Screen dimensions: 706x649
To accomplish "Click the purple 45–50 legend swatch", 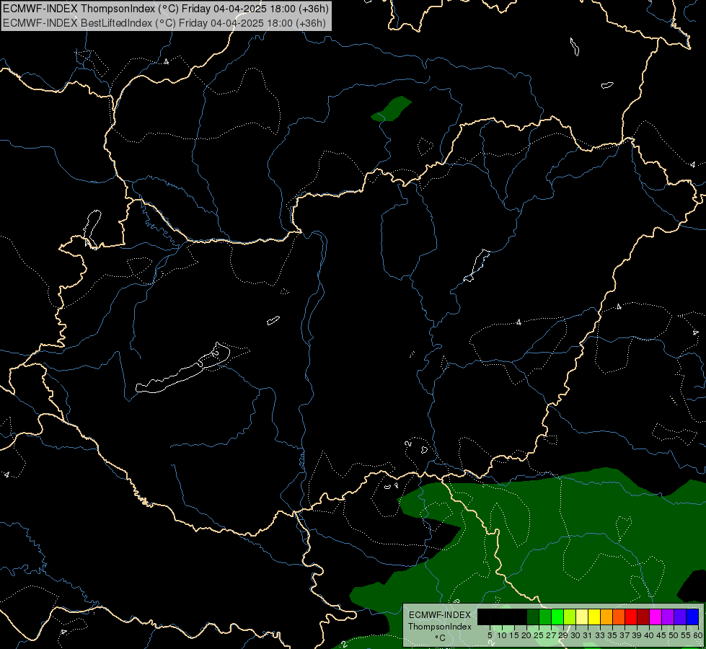I will coord(668,617).
